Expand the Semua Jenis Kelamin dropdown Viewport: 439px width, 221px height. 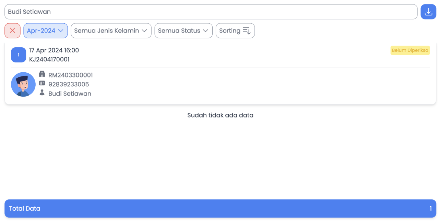[x=111, y=30]
